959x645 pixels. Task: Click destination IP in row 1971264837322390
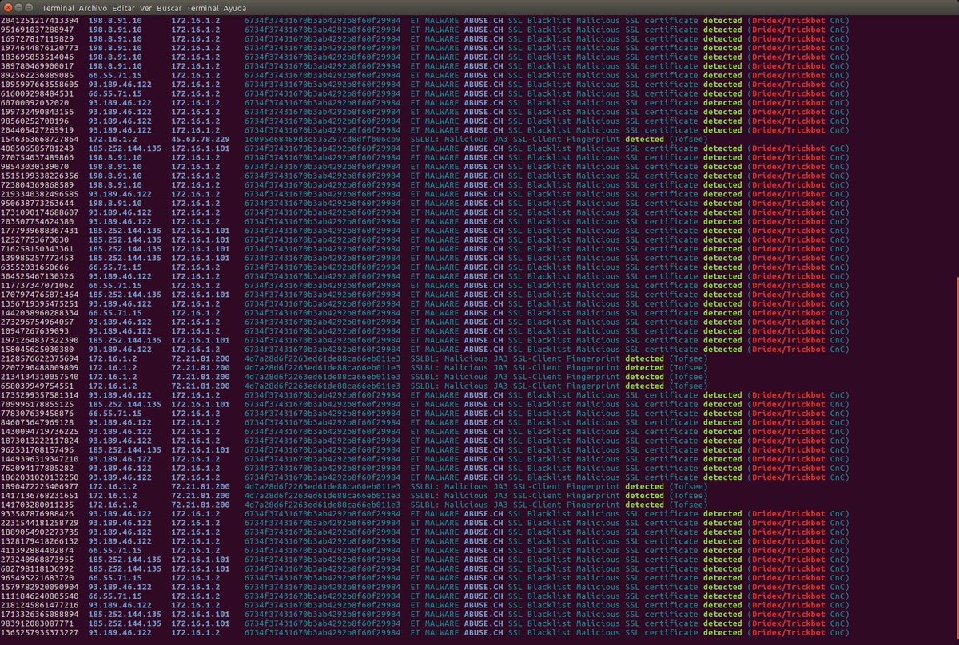[x=201, y=340]
